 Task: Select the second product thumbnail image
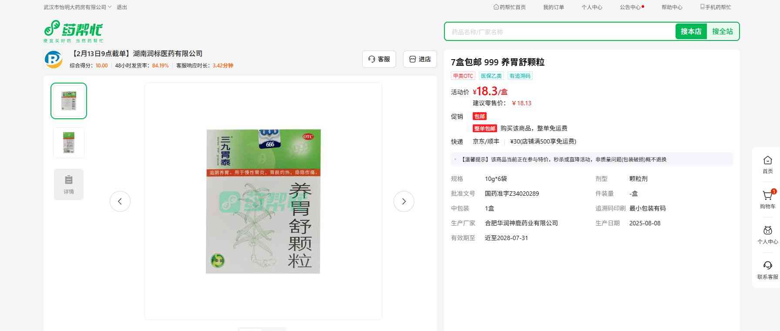point(69,143)
